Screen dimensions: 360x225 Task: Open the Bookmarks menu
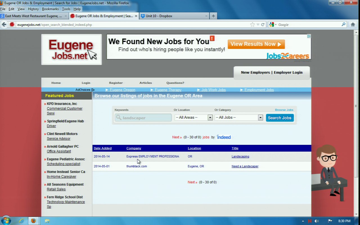click(x=50, y=9)
